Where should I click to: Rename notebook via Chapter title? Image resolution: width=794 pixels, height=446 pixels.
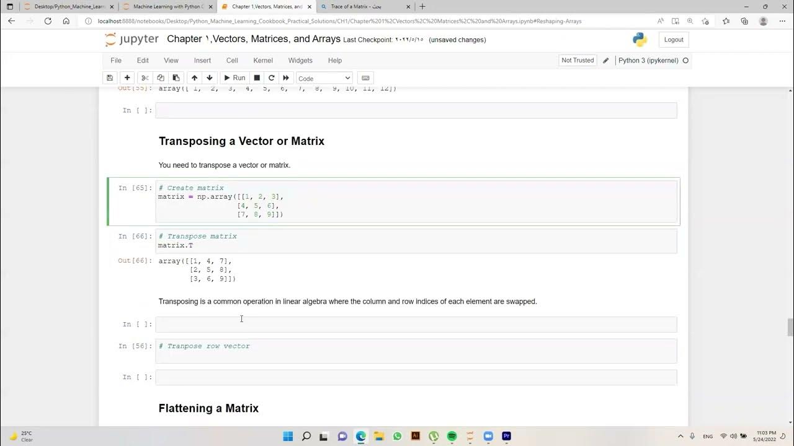[x=254, y=39]
